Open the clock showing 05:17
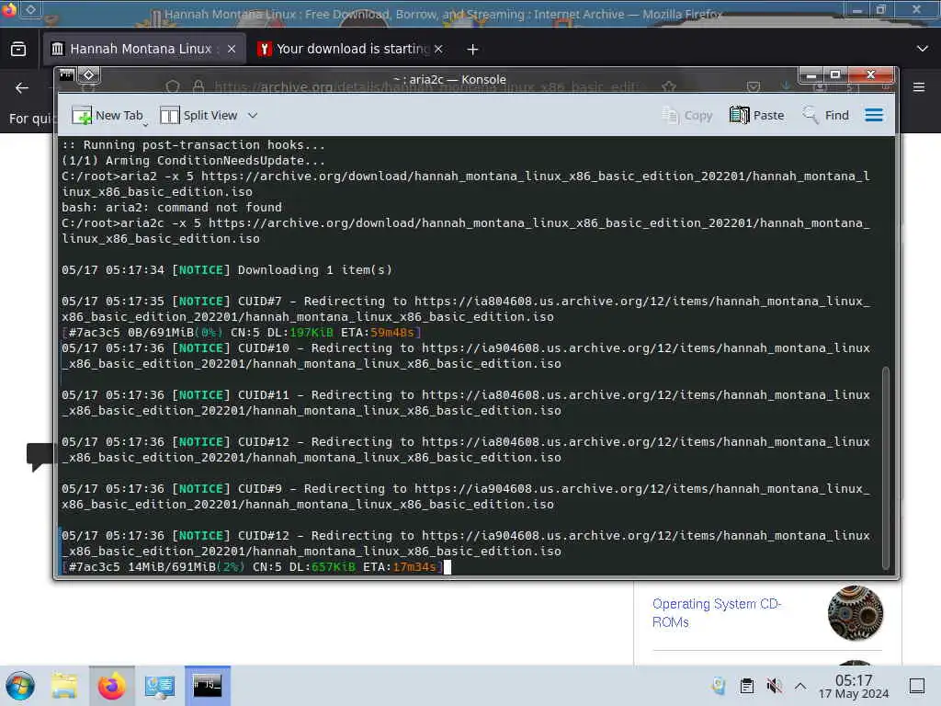Viewport: 941px width, 706px height. (x=854, y=686)
